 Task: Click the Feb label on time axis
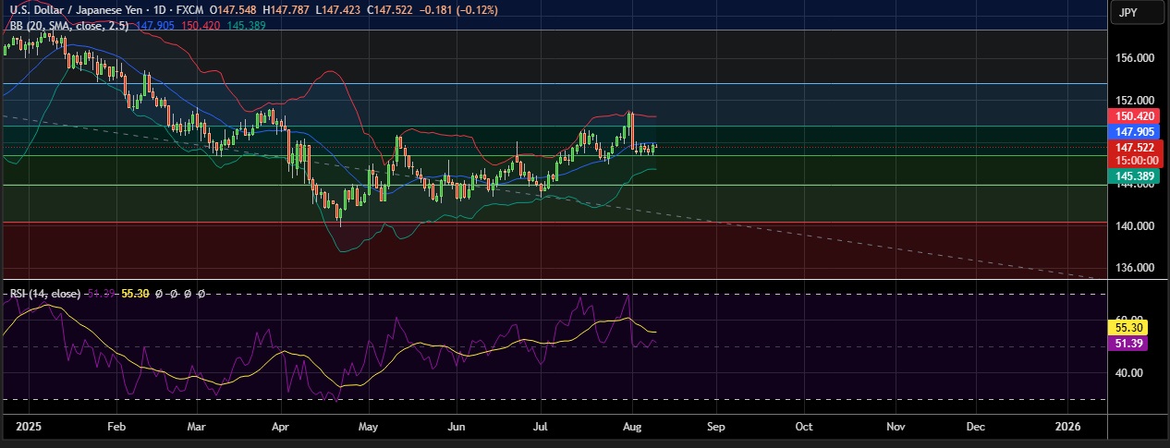[116, 428]
